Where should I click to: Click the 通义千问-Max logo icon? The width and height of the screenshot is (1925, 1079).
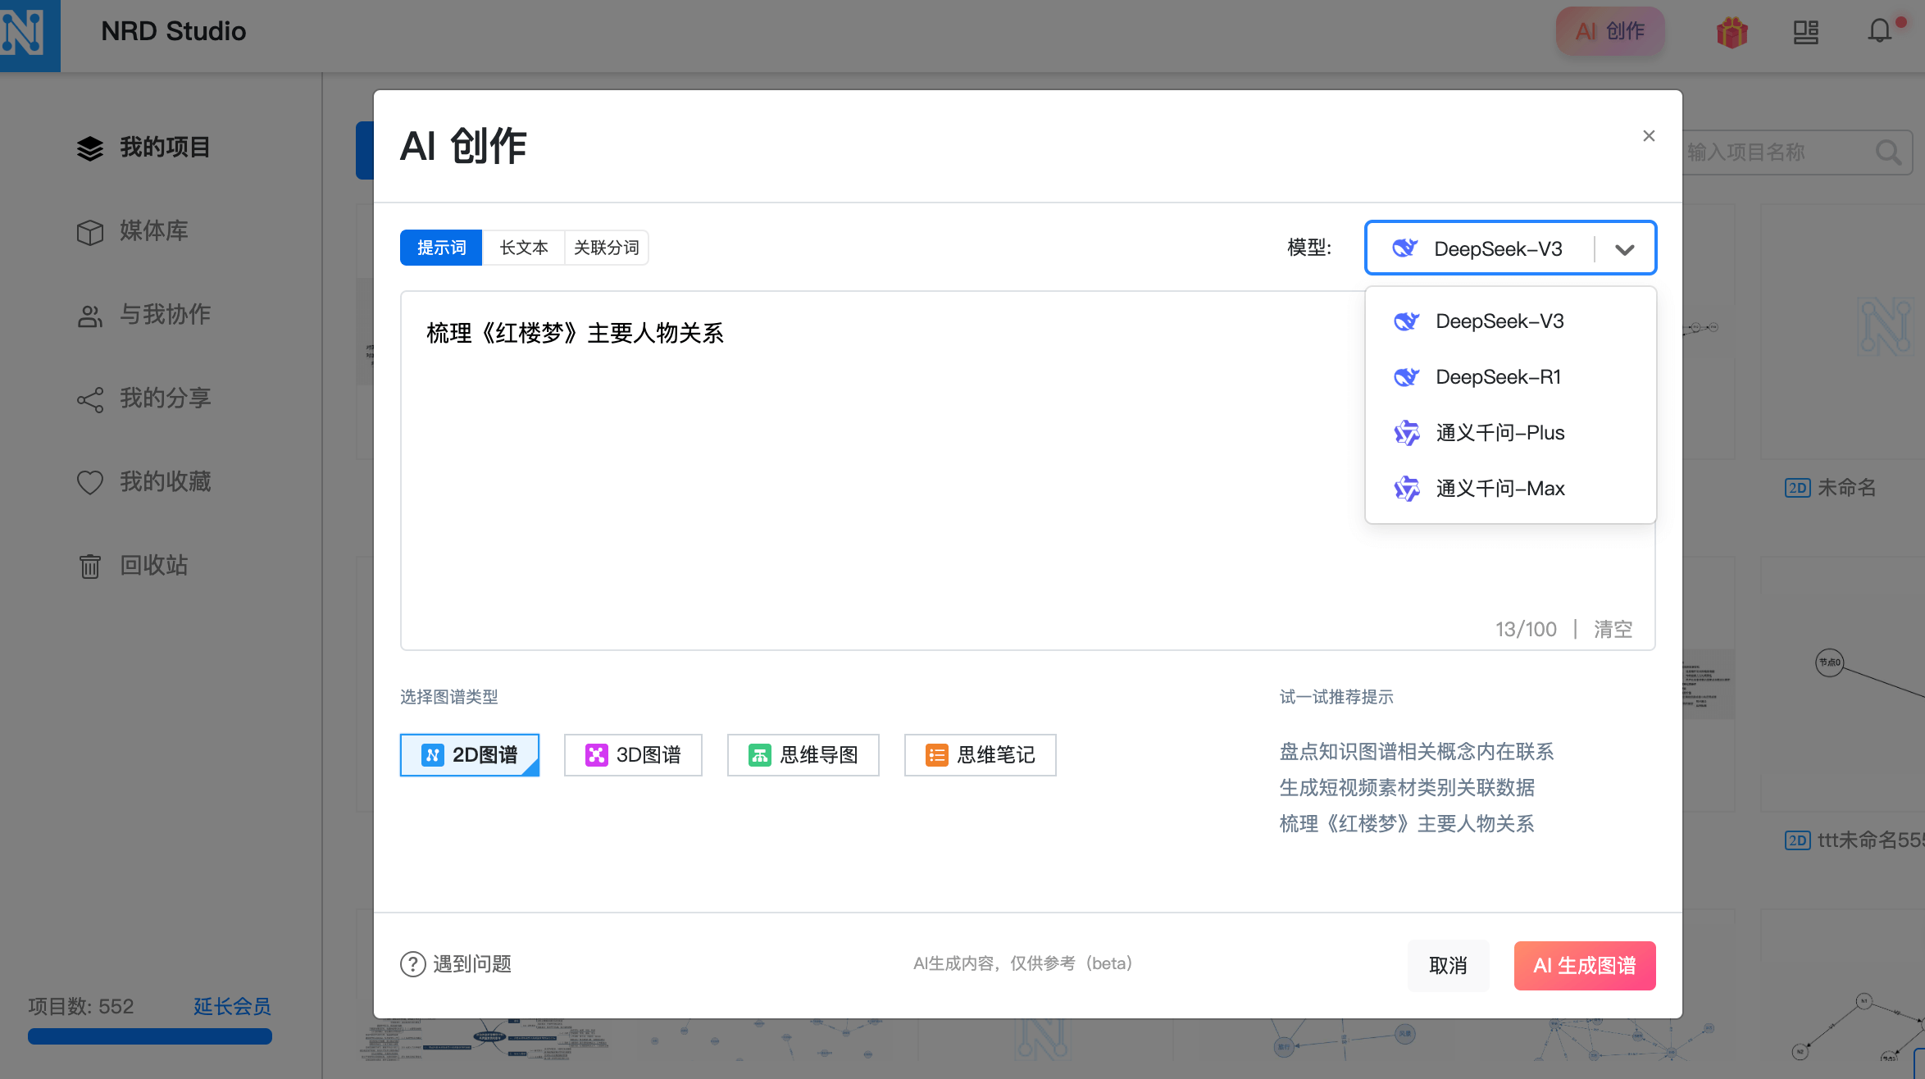coord(1407,489)
